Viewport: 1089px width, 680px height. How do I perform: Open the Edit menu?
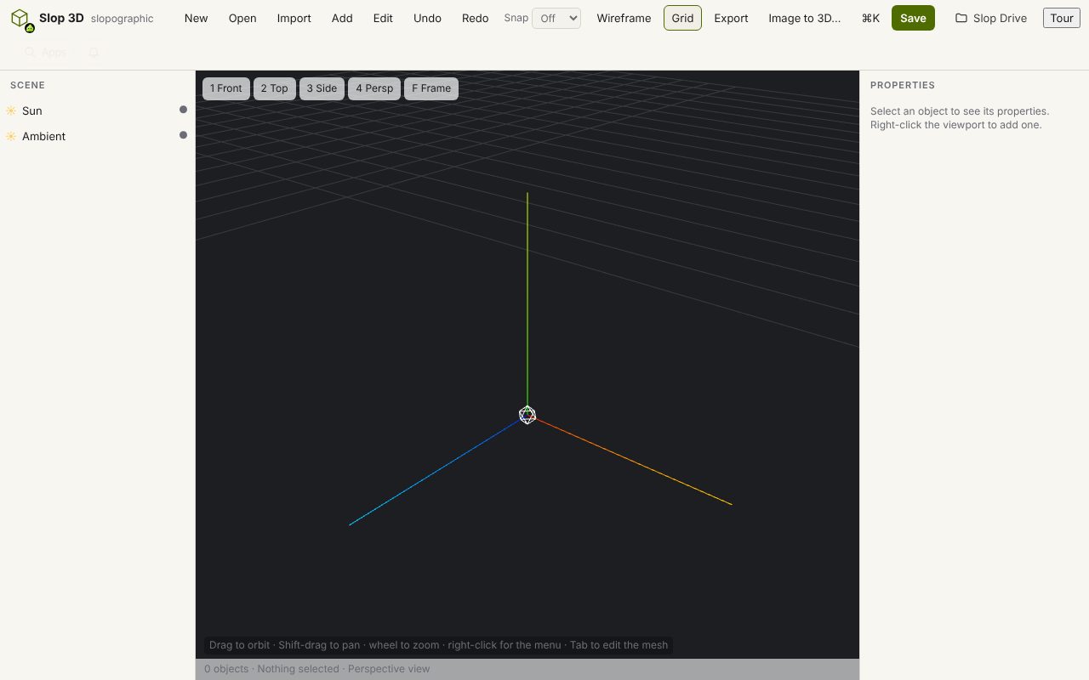pos(383,18)
